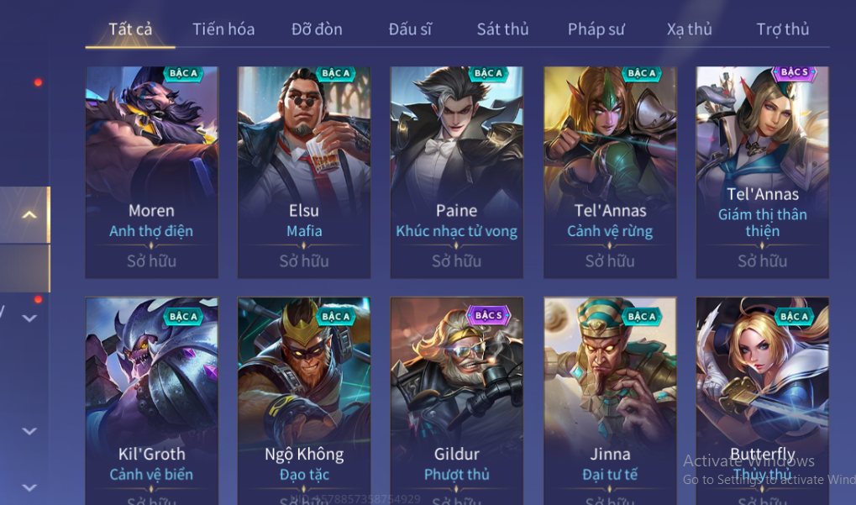
Task: Click Sở hữu under Moren Anh thợ điện
Action: tap(151, 261)
